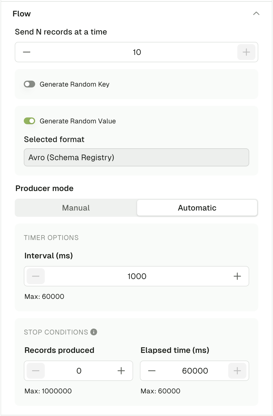Enable the Generate Random Key toggle
The height and width of the screenshot is (416, 273).
[x=29, y=84]
